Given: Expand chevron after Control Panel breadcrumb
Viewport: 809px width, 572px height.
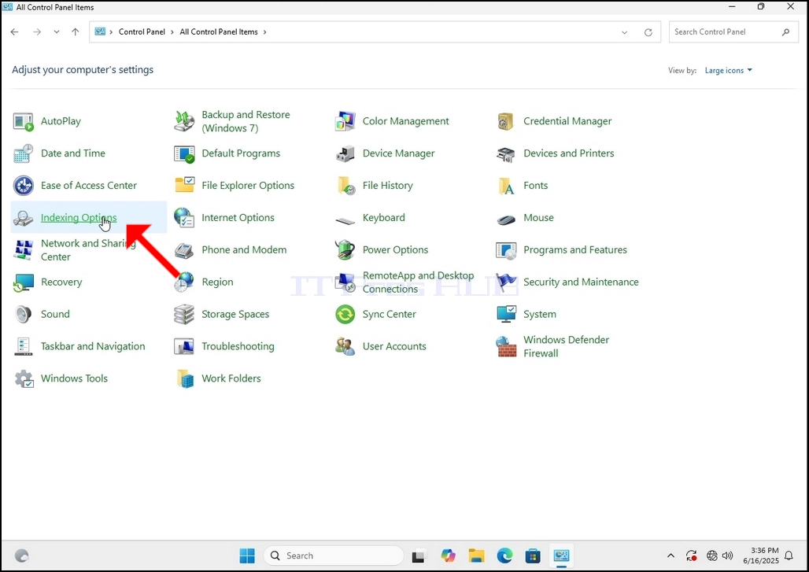Looking at the screenshot, I should point(172,32).
